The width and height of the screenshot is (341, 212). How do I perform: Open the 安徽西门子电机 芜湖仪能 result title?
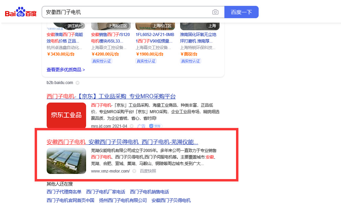(122, 142)
